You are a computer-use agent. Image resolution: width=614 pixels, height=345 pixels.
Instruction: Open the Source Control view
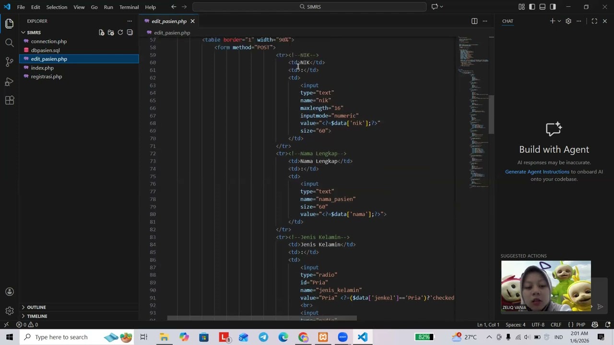click(x=9, y=62)
